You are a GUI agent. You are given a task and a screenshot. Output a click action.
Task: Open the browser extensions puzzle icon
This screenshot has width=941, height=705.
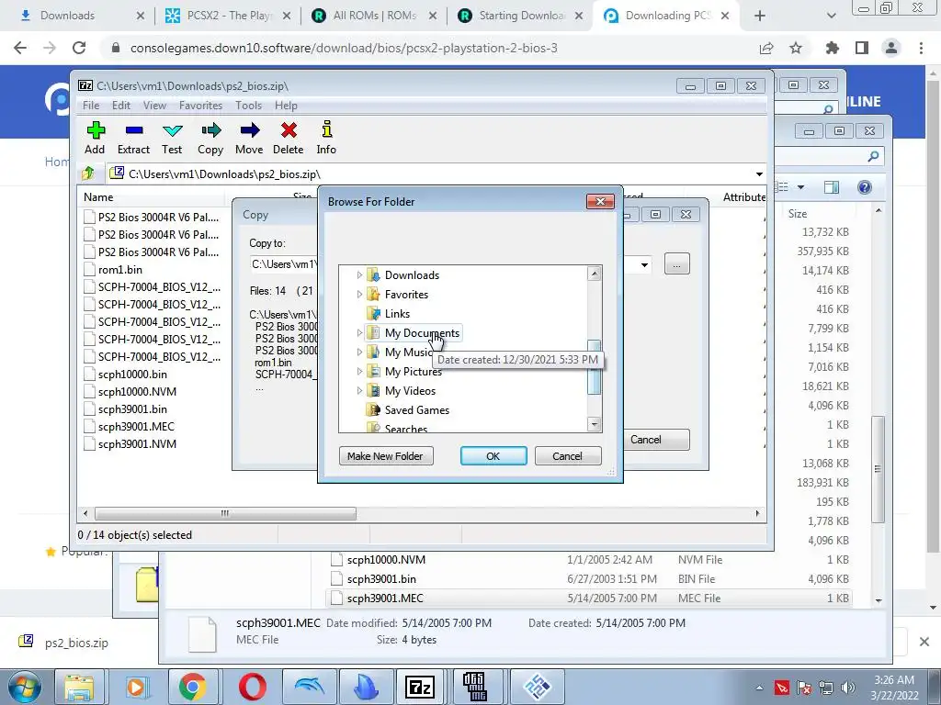point(832,48)
